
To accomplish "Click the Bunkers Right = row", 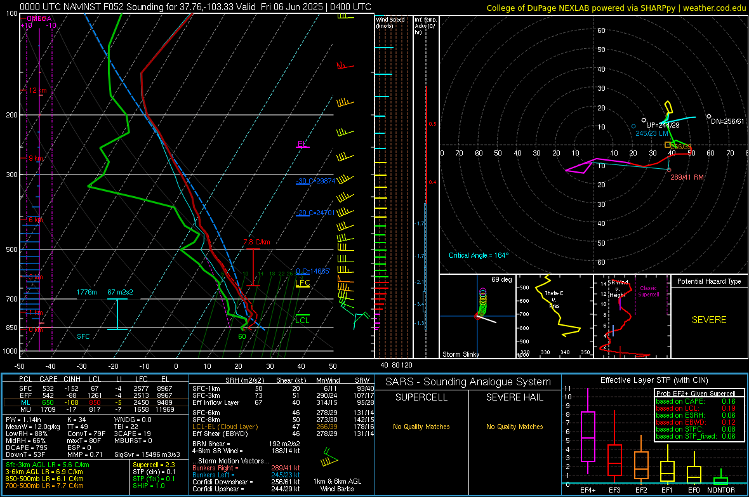I will [246, 468].
